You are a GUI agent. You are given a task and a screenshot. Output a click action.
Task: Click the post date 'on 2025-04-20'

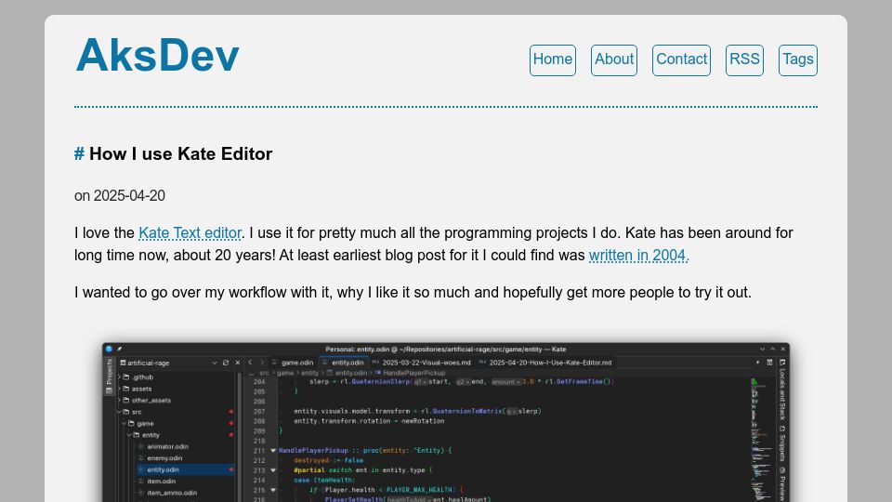coord(120,196)
